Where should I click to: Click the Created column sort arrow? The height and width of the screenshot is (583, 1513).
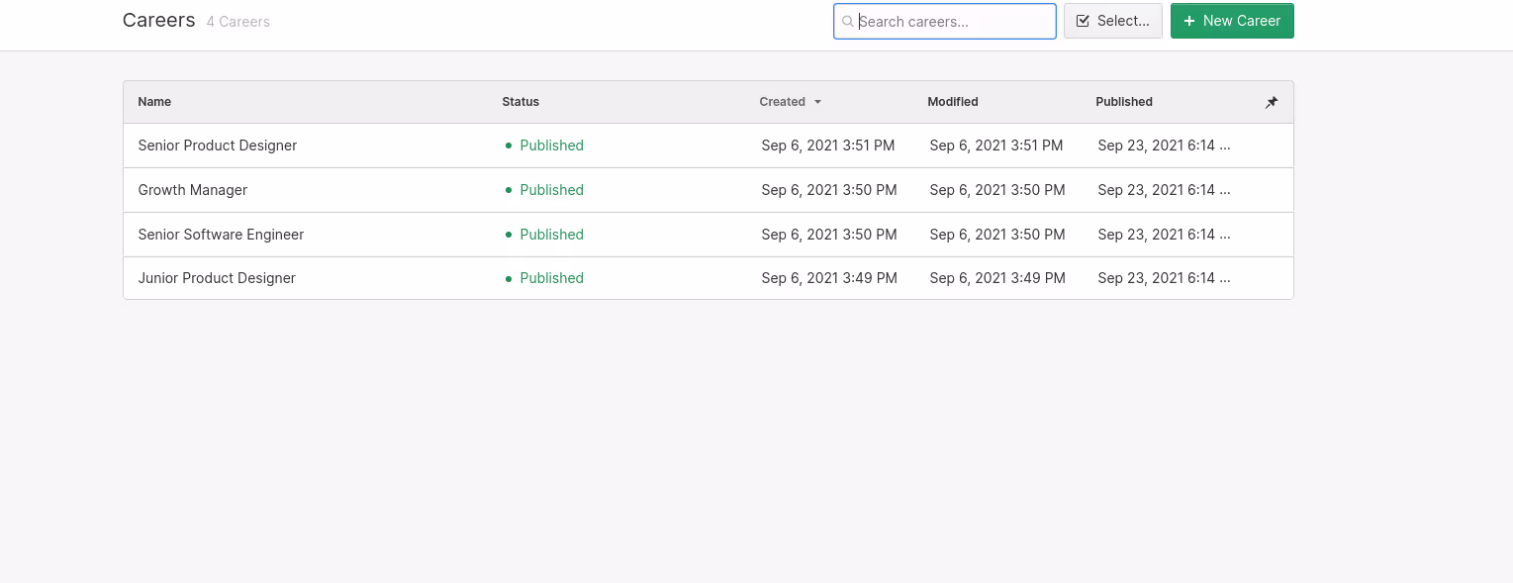(x=817, y=102)
